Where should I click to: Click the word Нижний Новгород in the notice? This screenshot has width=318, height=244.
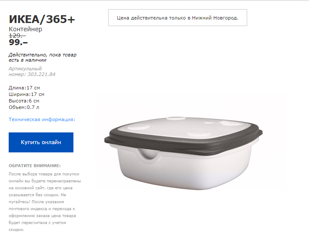(x=215, y=18)
